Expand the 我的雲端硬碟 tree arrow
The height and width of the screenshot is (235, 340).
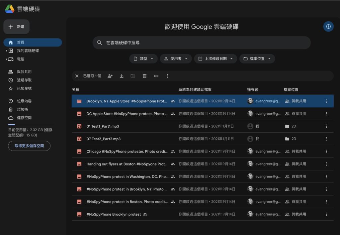click(6, 51)
